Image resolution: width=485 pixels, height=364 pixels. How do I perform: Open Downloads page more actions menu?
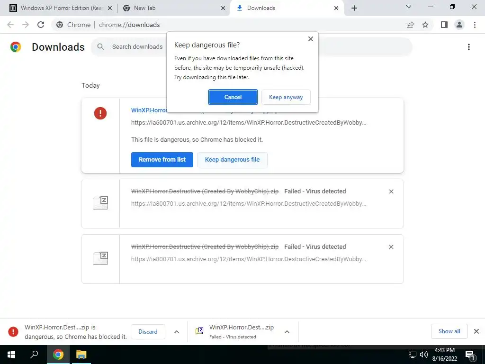[x=469, y=47]
